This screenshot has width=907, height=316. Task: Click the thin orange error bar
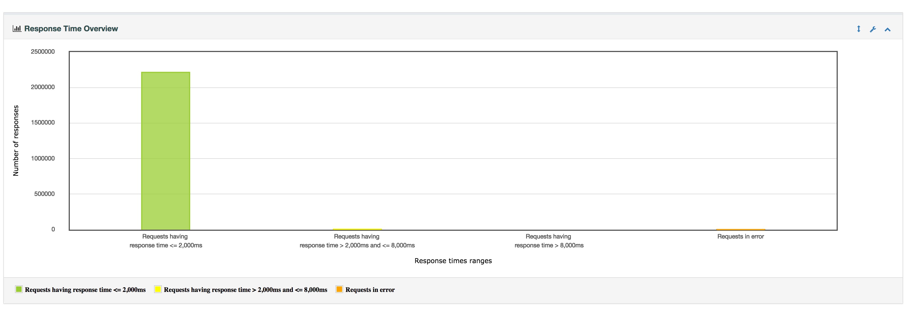coord(741,230)
